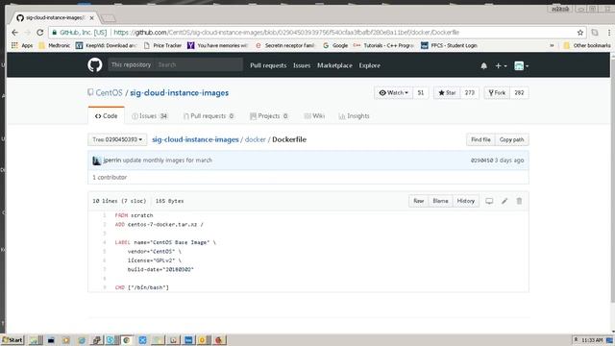Click the repository search field
The height and width of the screenshot is (346, 615).
(x=198, y=64)
